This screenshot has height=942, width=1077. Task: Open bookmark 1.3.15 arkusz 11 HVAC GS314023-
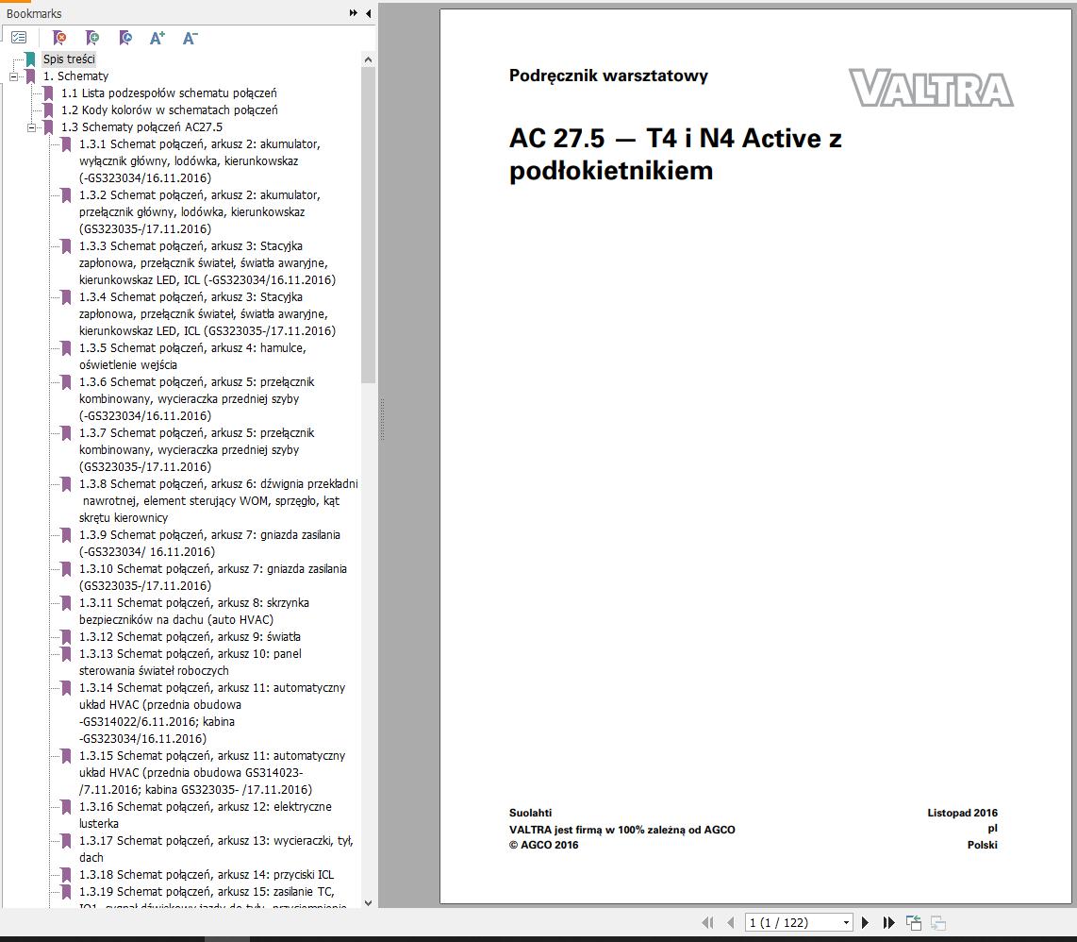click(x=212, y=773)
